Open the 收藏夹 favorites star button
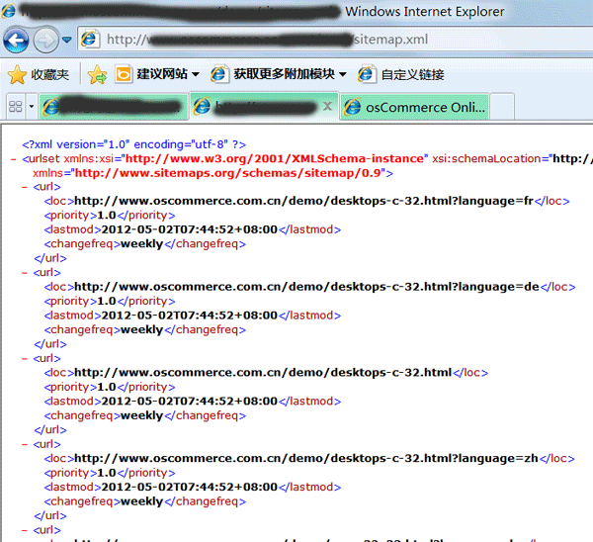 [x=39, y=74]
